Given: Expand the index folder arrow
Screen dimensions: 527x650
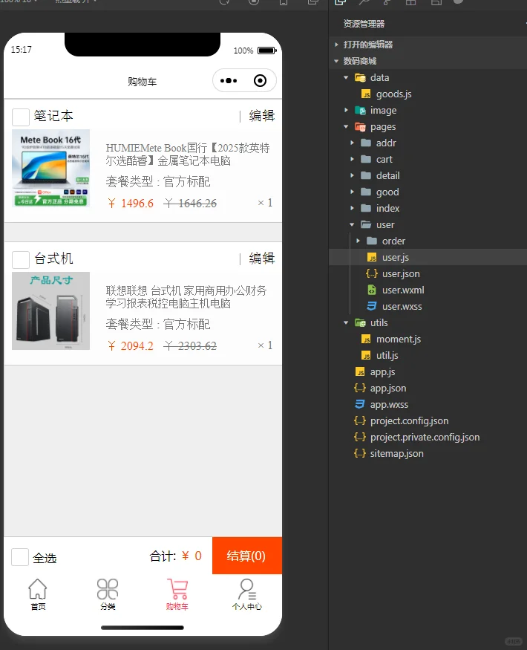Looking at the screenshot, I should 352,208.
